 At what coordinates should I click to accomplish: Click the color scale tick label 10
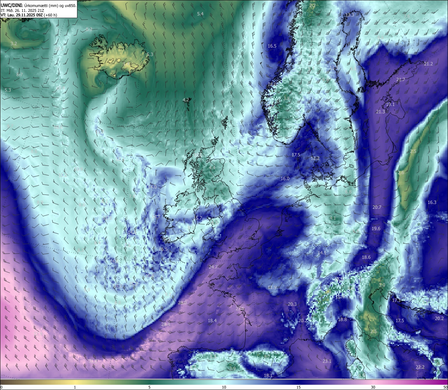(224, 387)
